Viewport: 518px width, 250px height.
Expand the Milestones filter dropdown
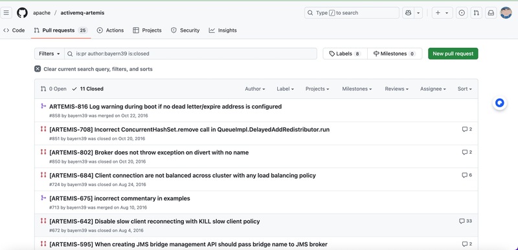click(x=357, y=89)
